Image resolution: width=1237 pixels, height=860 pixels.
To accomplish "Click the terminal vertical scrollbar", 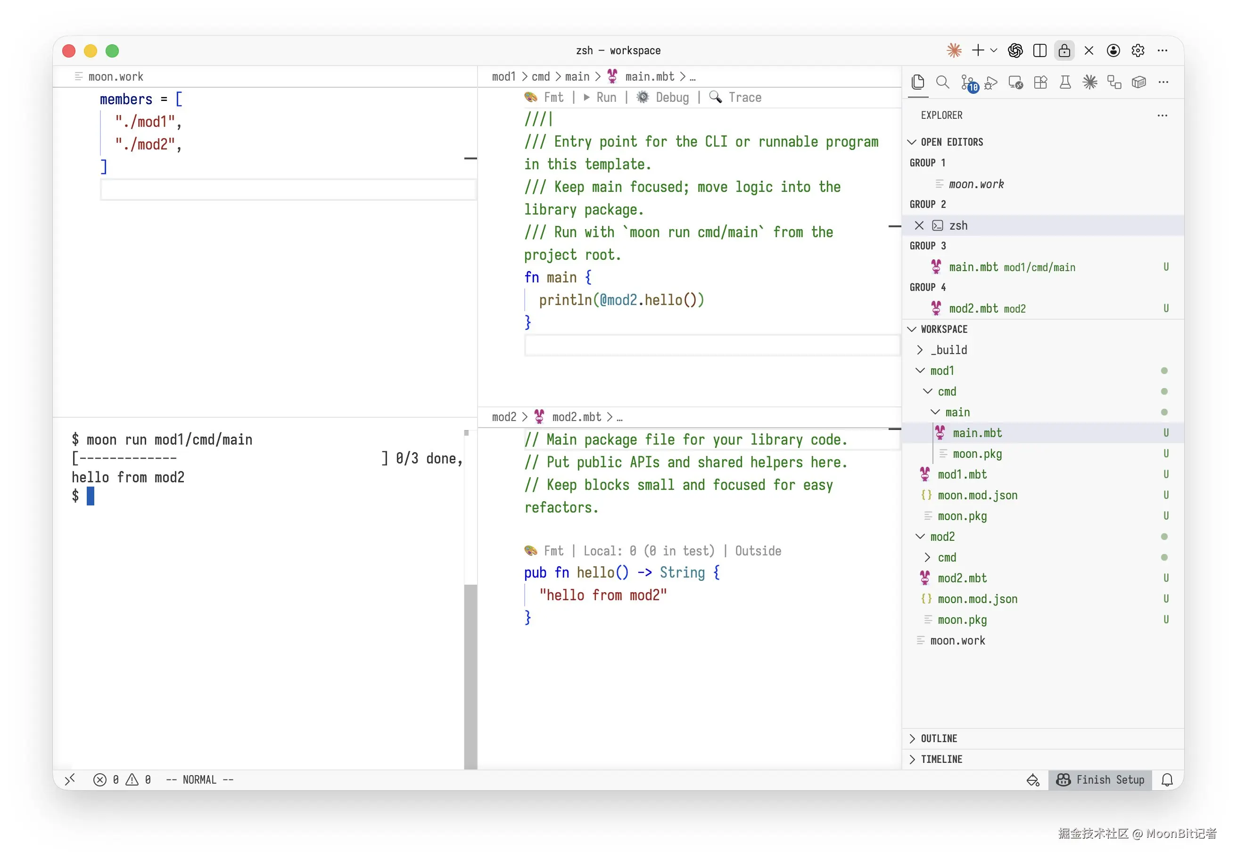I will 470,674.
